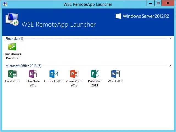This screenshot has height=132, width=176.
Task: Start the PowerPoint 2013 app icon
Action: click(x=74, y=74)
